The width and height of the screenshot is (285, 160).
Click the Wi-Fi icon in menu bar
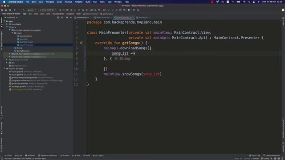click(x=244, y=2)
